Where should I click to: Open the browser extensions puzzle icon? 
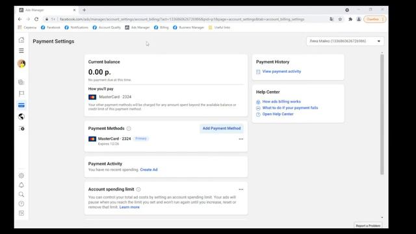(x=350, y=19)
